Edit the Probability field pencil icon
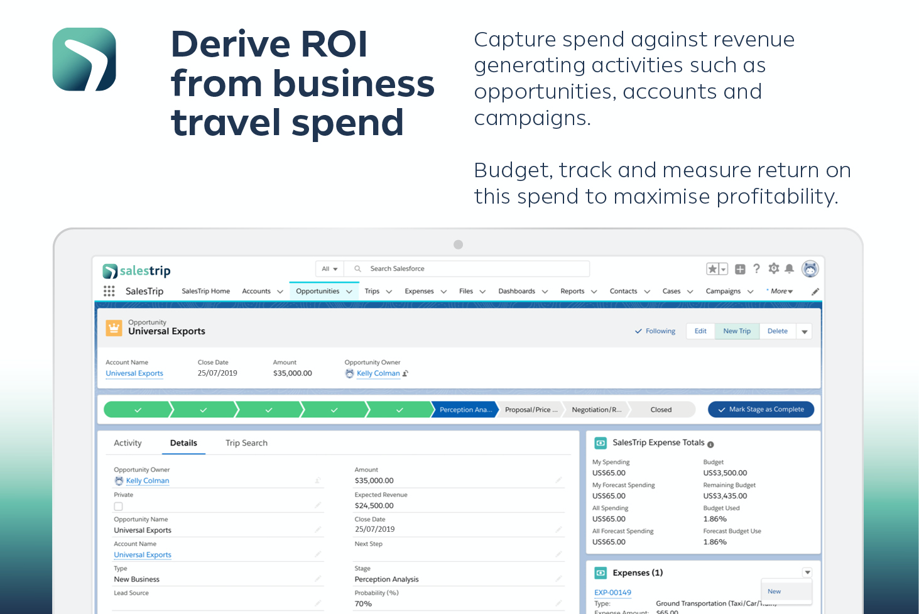The width and height of the screenshot is (919, 614). pyautogui.click(x=558, y=603)
